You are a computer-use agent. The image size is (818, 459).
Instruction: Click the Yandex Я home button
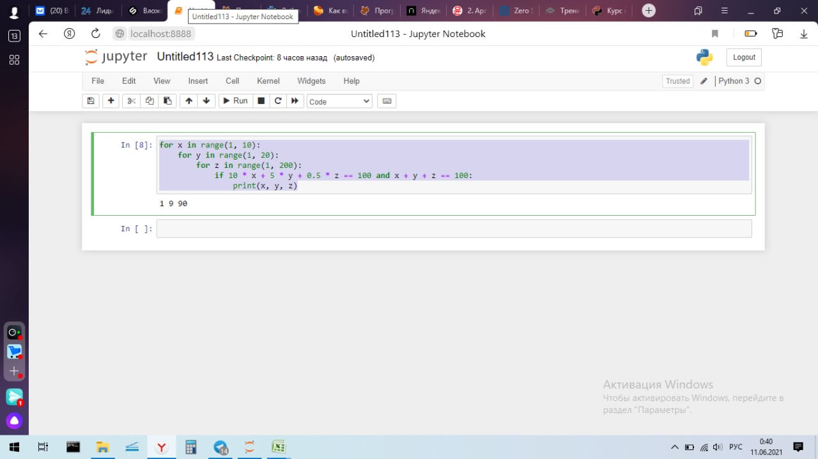[70, 34]
